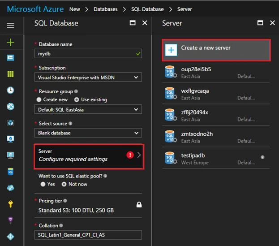Select Yes for SQL elastic pool
The width and height of the screenshot is (279, 246).
pyautogui.click(x=43, y=184)
